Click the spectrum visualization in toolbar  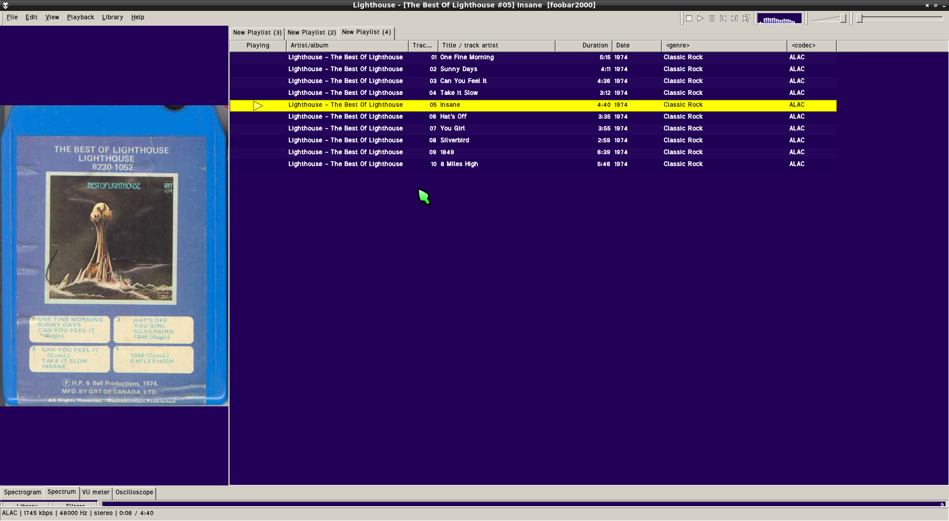tap(779, 18)
